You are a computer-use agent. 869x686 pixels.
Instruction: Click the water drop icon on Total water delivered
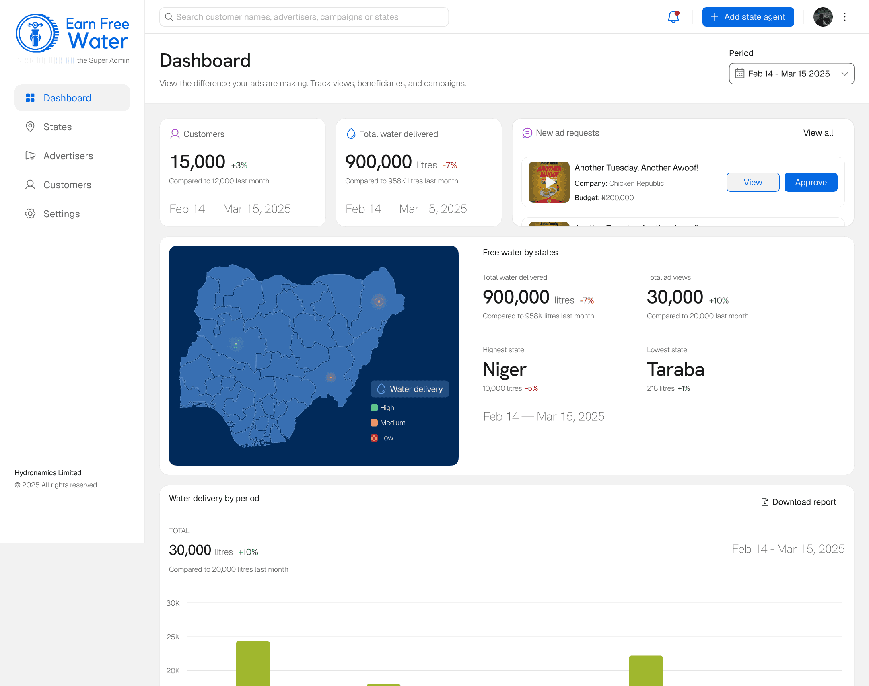pos(351,134)
